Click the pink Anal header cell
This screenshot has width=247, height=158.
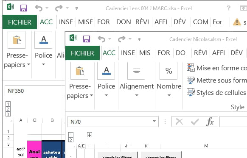(34, 150)
